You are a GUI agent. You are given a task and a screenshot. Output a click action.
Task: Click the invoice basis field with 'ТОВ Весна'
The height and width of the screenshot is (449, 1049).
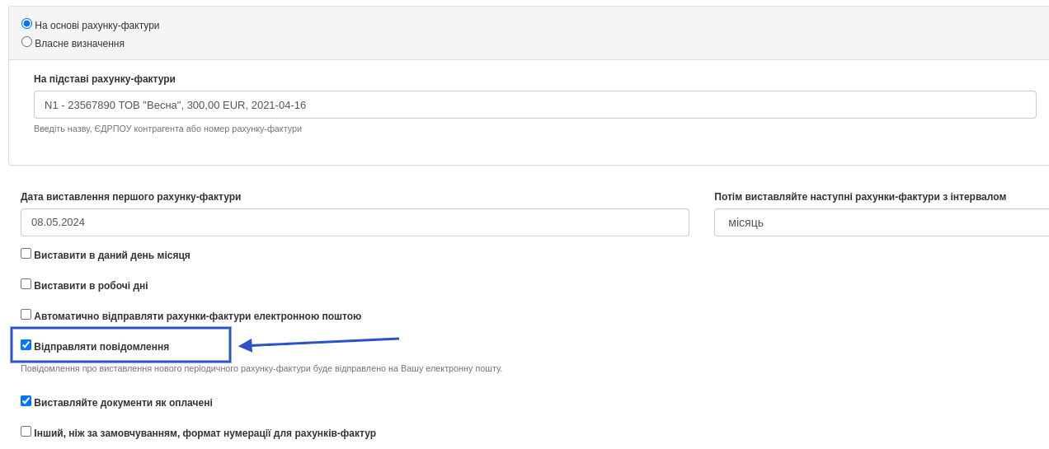534,105
